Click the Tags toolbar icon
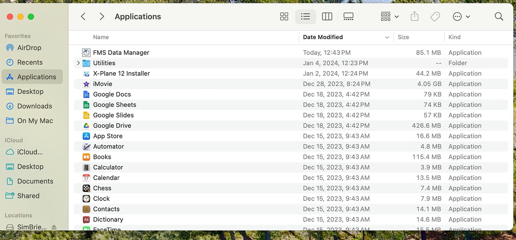 [x=435, y=16]
